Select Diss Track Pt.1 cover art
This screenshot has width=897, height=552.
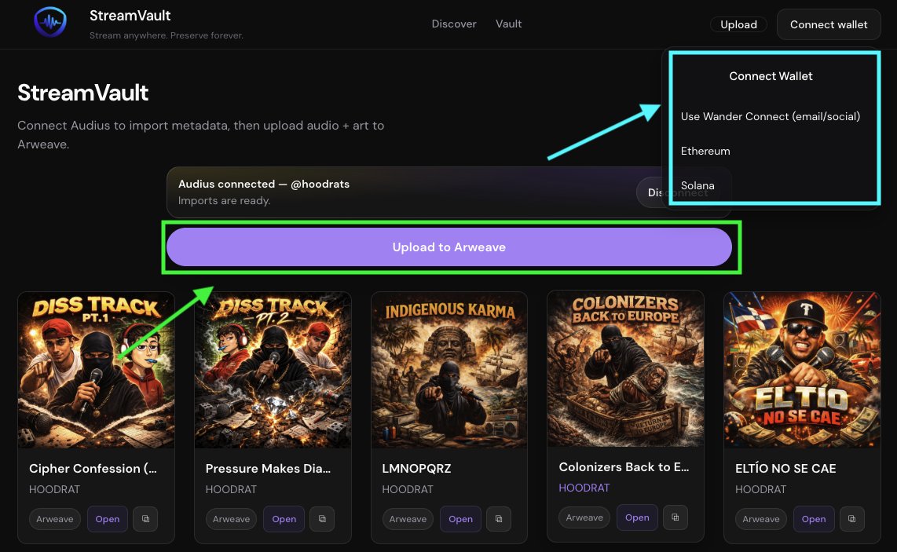(x=96, y=370)
